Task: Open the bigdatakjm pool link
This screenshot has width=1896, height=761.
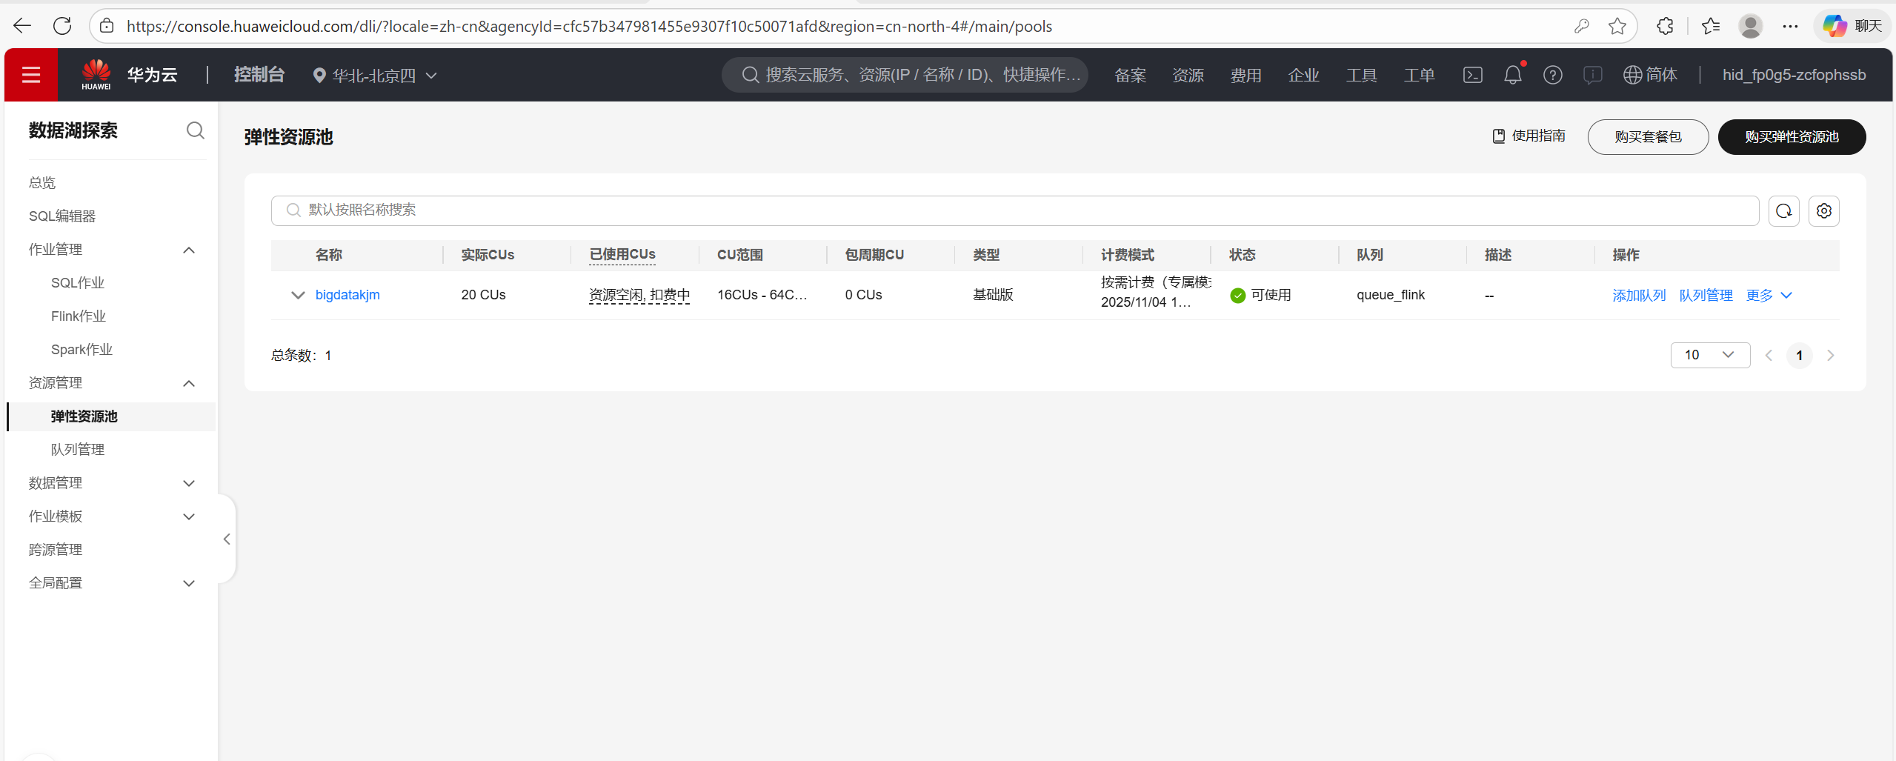Action: click(x=347, y=295)
